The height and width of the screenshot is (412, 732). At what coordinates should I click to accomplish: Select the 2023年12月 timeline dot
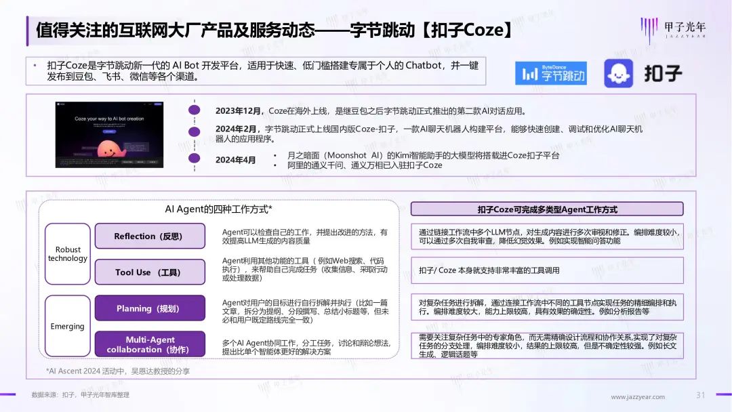[195, 110]
